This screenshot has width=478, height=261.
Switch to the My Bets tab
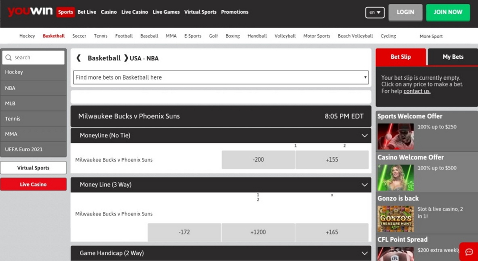pos(453,57)
